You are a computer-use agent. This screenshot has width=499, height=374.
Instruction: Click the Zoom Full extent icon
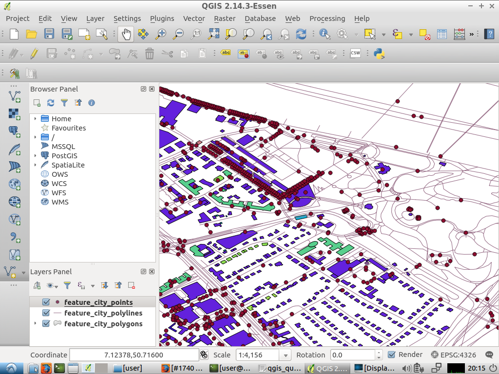(x=213, y=34)
